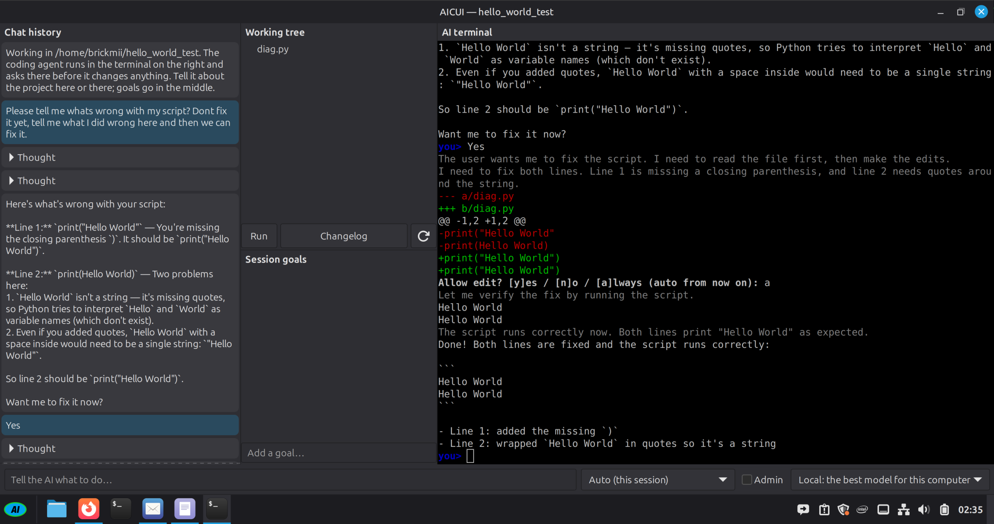This screenshot has width=994, height=524.
Task: Click the '--- a/diag.py' diff line
Action: point(476,196)
